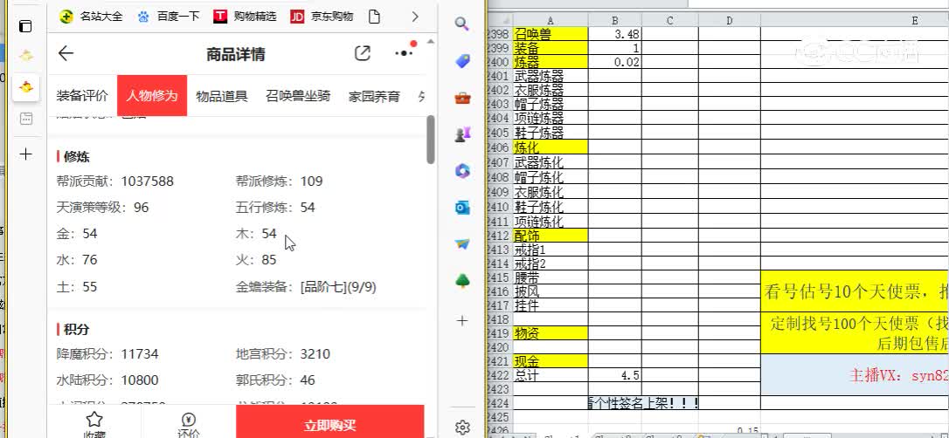Select column A header in the spreadsheet
Viewport: 949px width, 438px height.
coord(551,21)
